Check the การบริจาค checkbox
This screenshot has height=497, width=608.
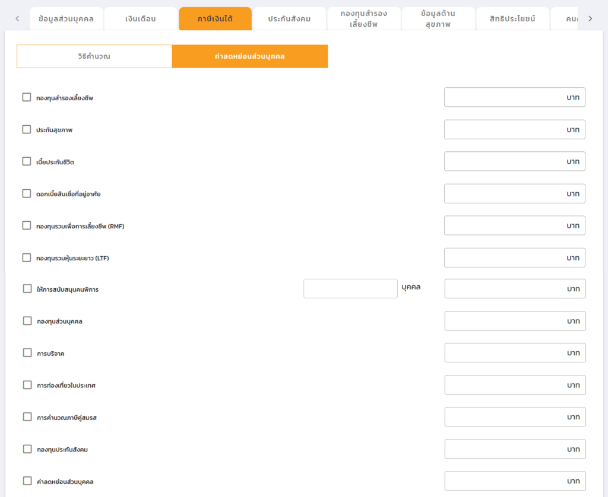point(27,353)
